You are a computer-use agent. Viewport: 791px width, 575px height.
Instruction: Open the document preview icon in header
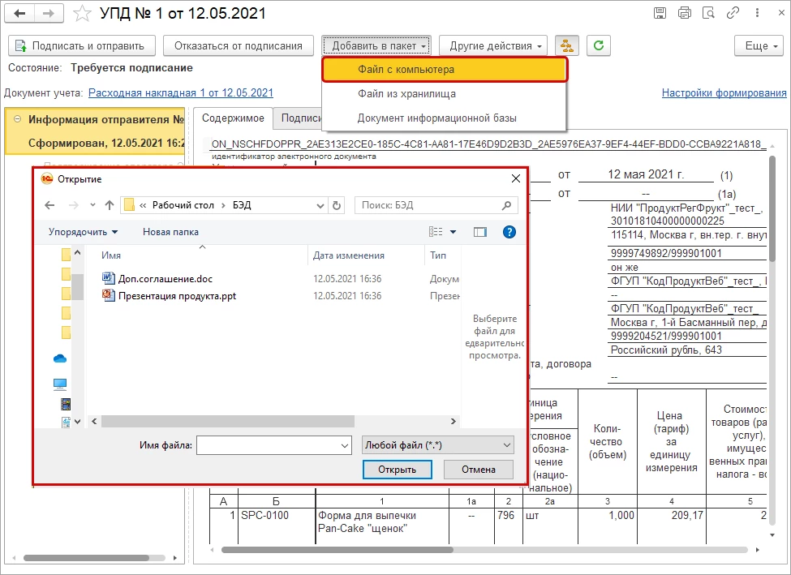tap(709, 13)
